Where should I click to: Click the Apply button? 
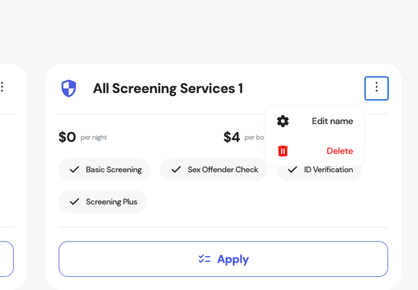(223, 259)
